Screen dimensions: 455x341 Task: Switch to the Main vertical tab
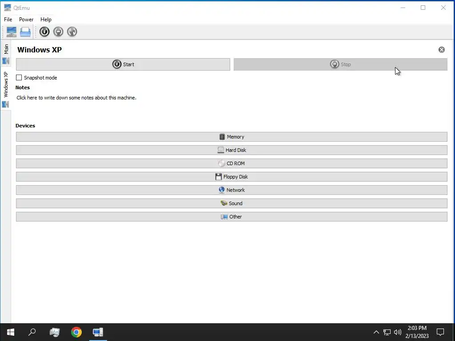point(6,54)
